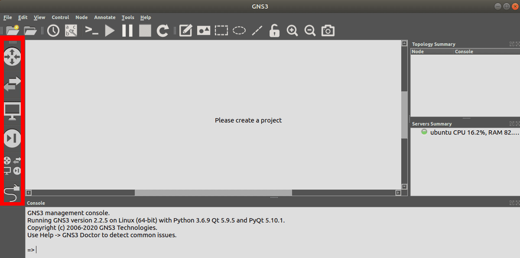The width and height of the screenshot is (520, 258).
Task: Open the Tools menu
Action: (x=128, y=17)
